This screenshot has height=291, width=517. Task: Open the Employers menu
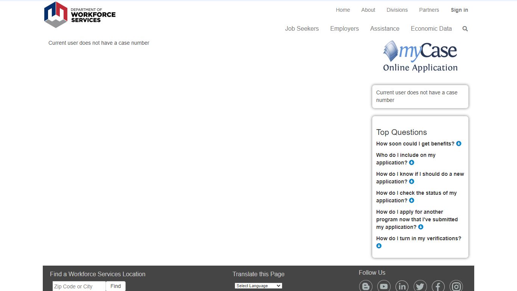pyautogui.click(x=344, y=29)
